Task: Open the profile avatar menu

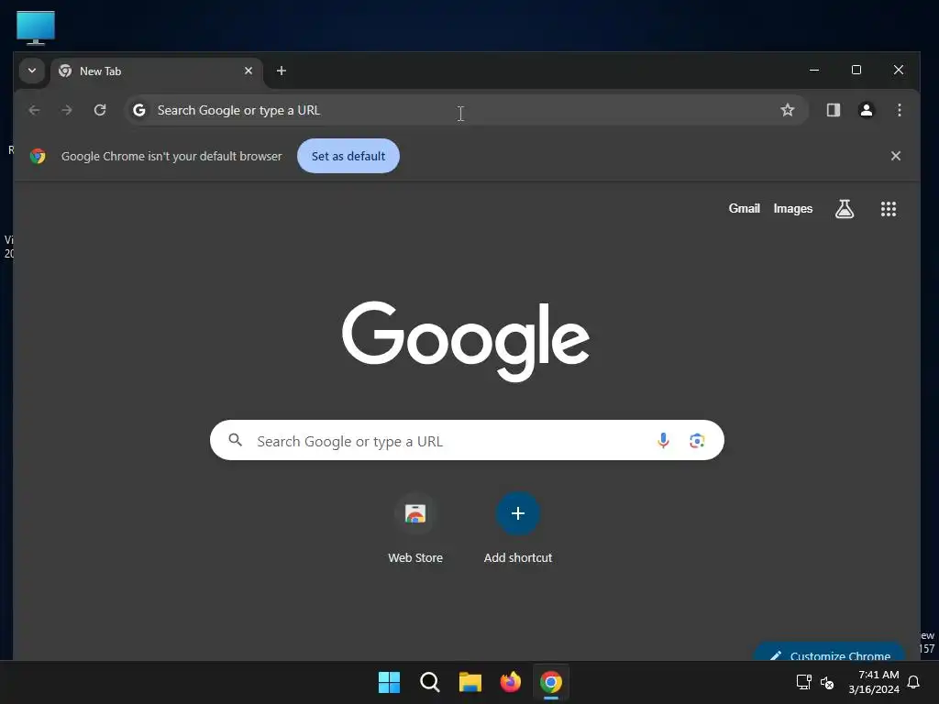Action: point(866,110)
